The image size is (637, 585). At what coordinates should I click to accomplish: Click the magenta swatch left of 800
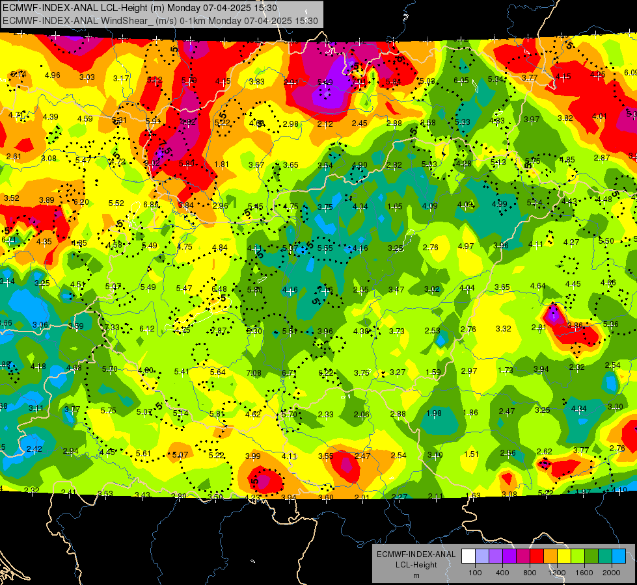(523, 556)
